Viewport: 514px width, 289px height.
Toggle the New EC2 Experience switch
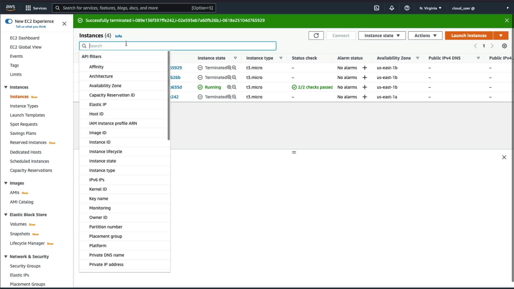click(9, 21)
